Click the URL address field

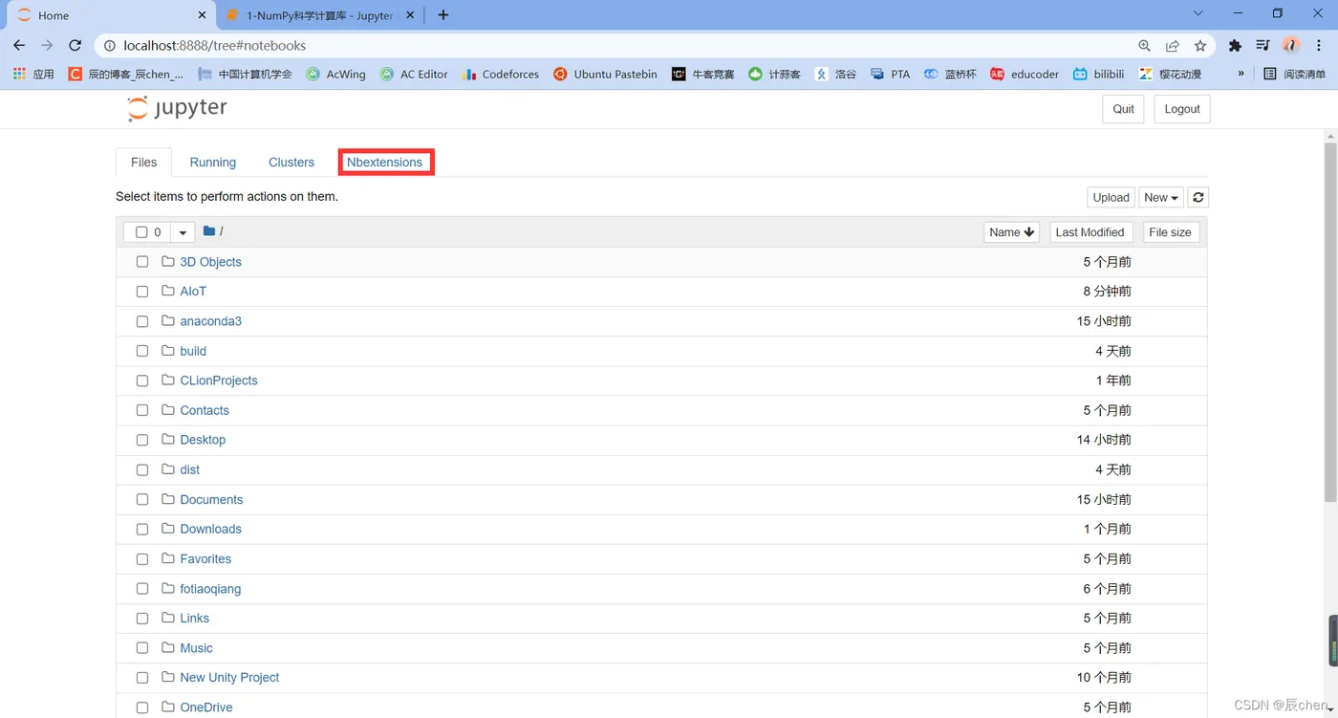coord(612,45)
